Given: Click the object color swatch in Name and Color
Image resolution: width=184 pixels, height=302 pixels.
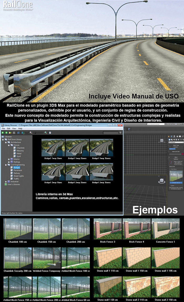Looking at the screenshot, I should click(x=182, y=154).
